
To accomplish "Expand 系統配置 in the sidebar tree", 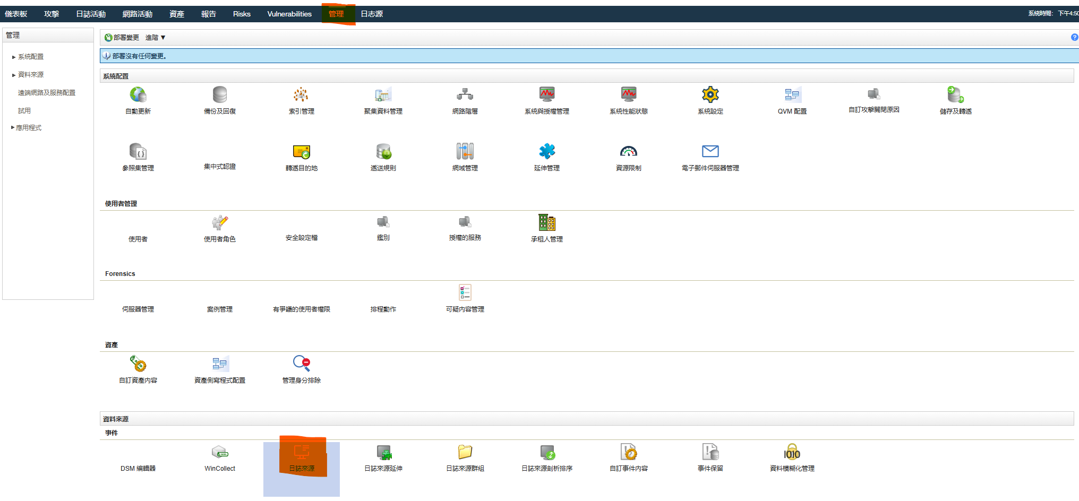I will [x=14, y=57].
